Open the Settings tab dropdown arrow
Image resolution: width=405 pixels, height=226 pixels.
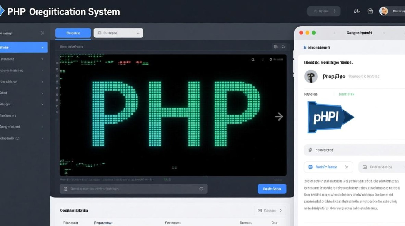coord(137,33)
